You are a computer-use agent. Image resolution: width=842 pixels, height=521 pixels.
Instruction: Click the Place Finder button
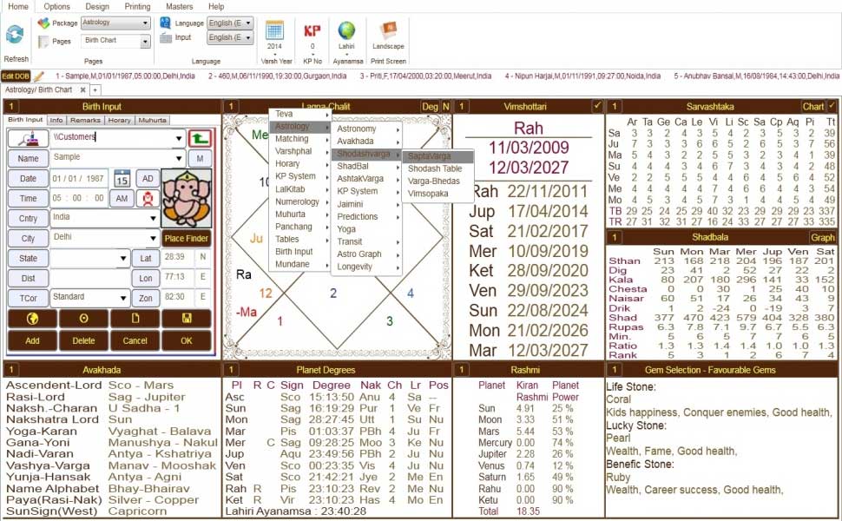187,239
